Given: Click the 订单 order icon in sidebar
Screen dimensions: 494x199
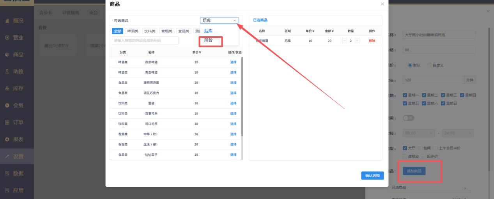Looking at the screenshot, I should coord(7,122).
